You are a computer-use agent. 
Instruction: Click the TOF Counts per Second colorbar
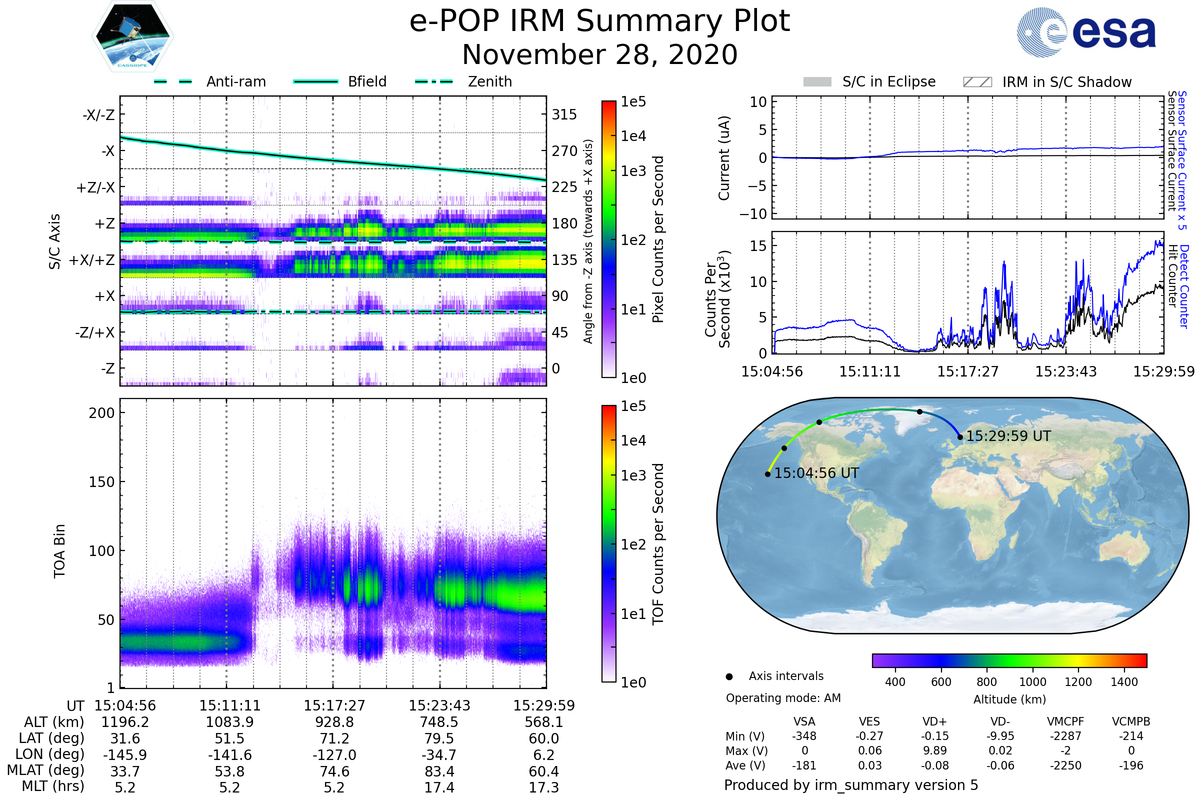pyautogui.click(x=608, y=543)
